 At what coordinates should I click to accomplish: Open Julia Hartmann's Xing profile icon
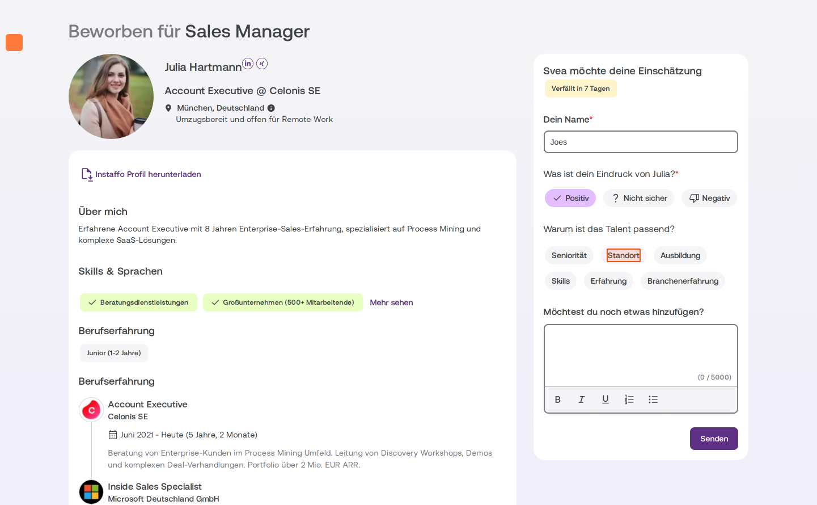tap(262, 64)
